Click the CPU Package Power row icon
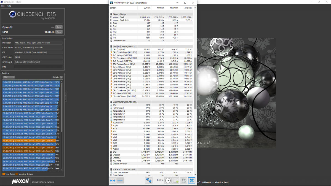This screenshot has height=186, width=331. pyautogui.click(x=111, y=64)
